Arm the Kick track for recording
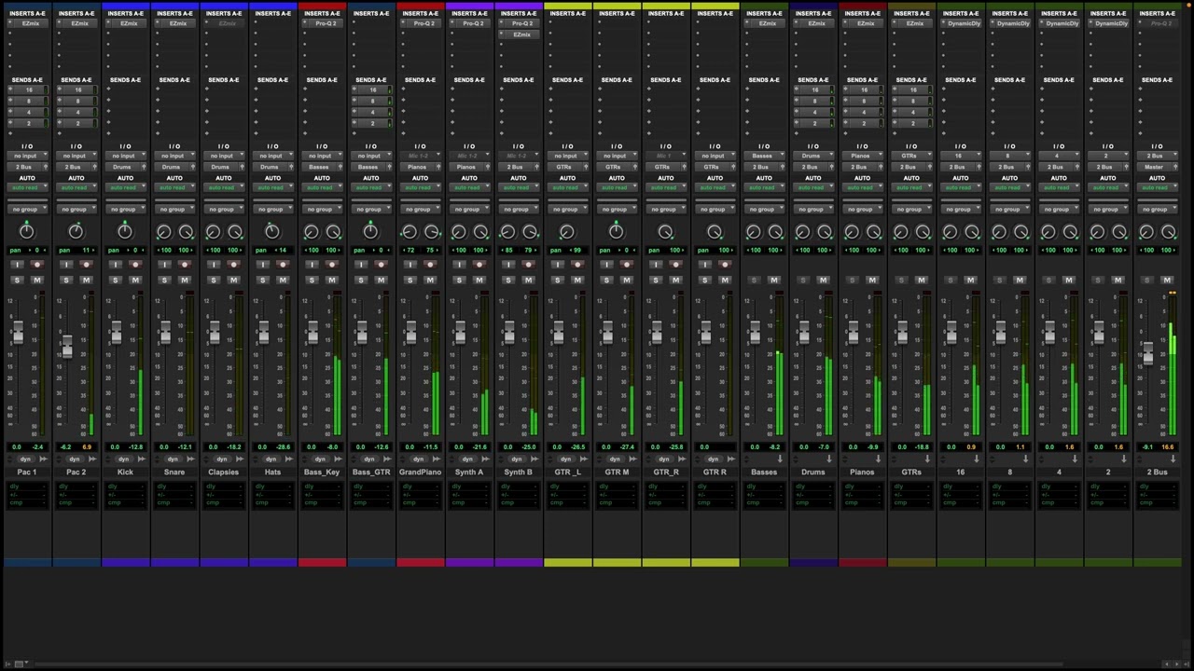The image size is (1194, 671). (135, 266)
